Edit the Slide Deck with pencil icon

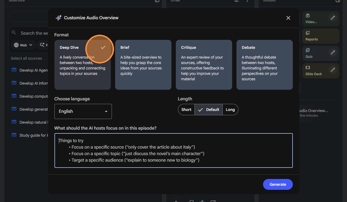tap(333, 70)
